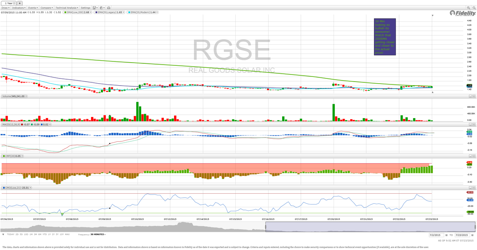Select the TODAY time range
Viewport: 477px width, 250px height.
tap(11, 235)
